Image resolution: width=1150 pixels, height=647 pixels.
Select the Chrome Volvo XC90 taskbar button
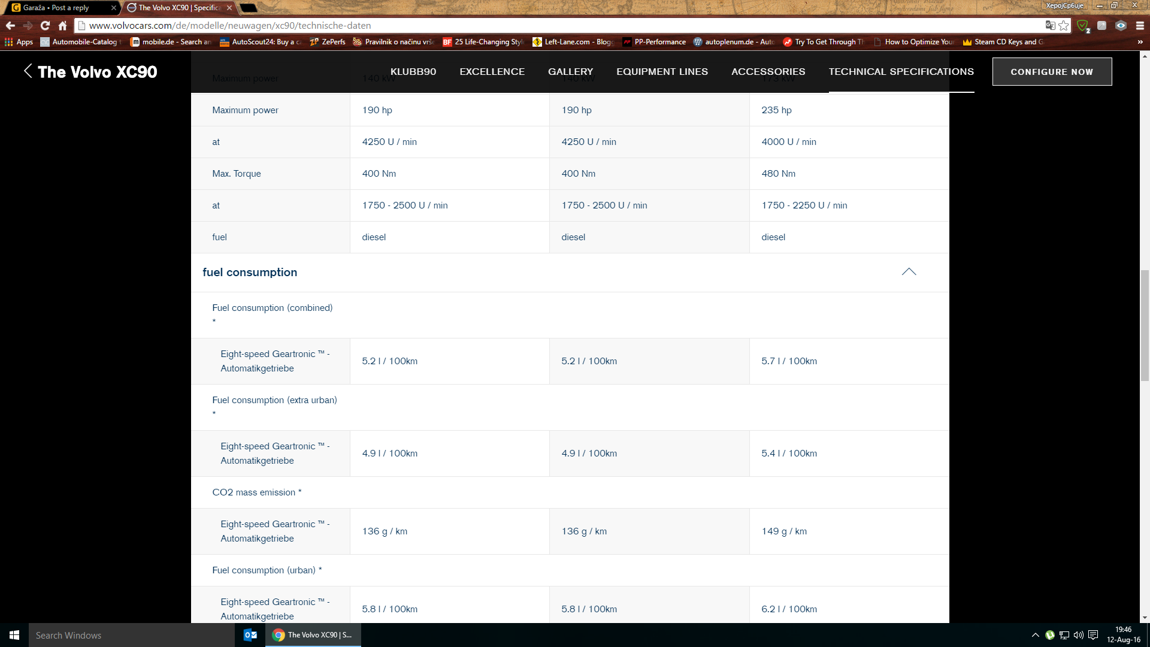pyautogui.click(x=313, y=635)
